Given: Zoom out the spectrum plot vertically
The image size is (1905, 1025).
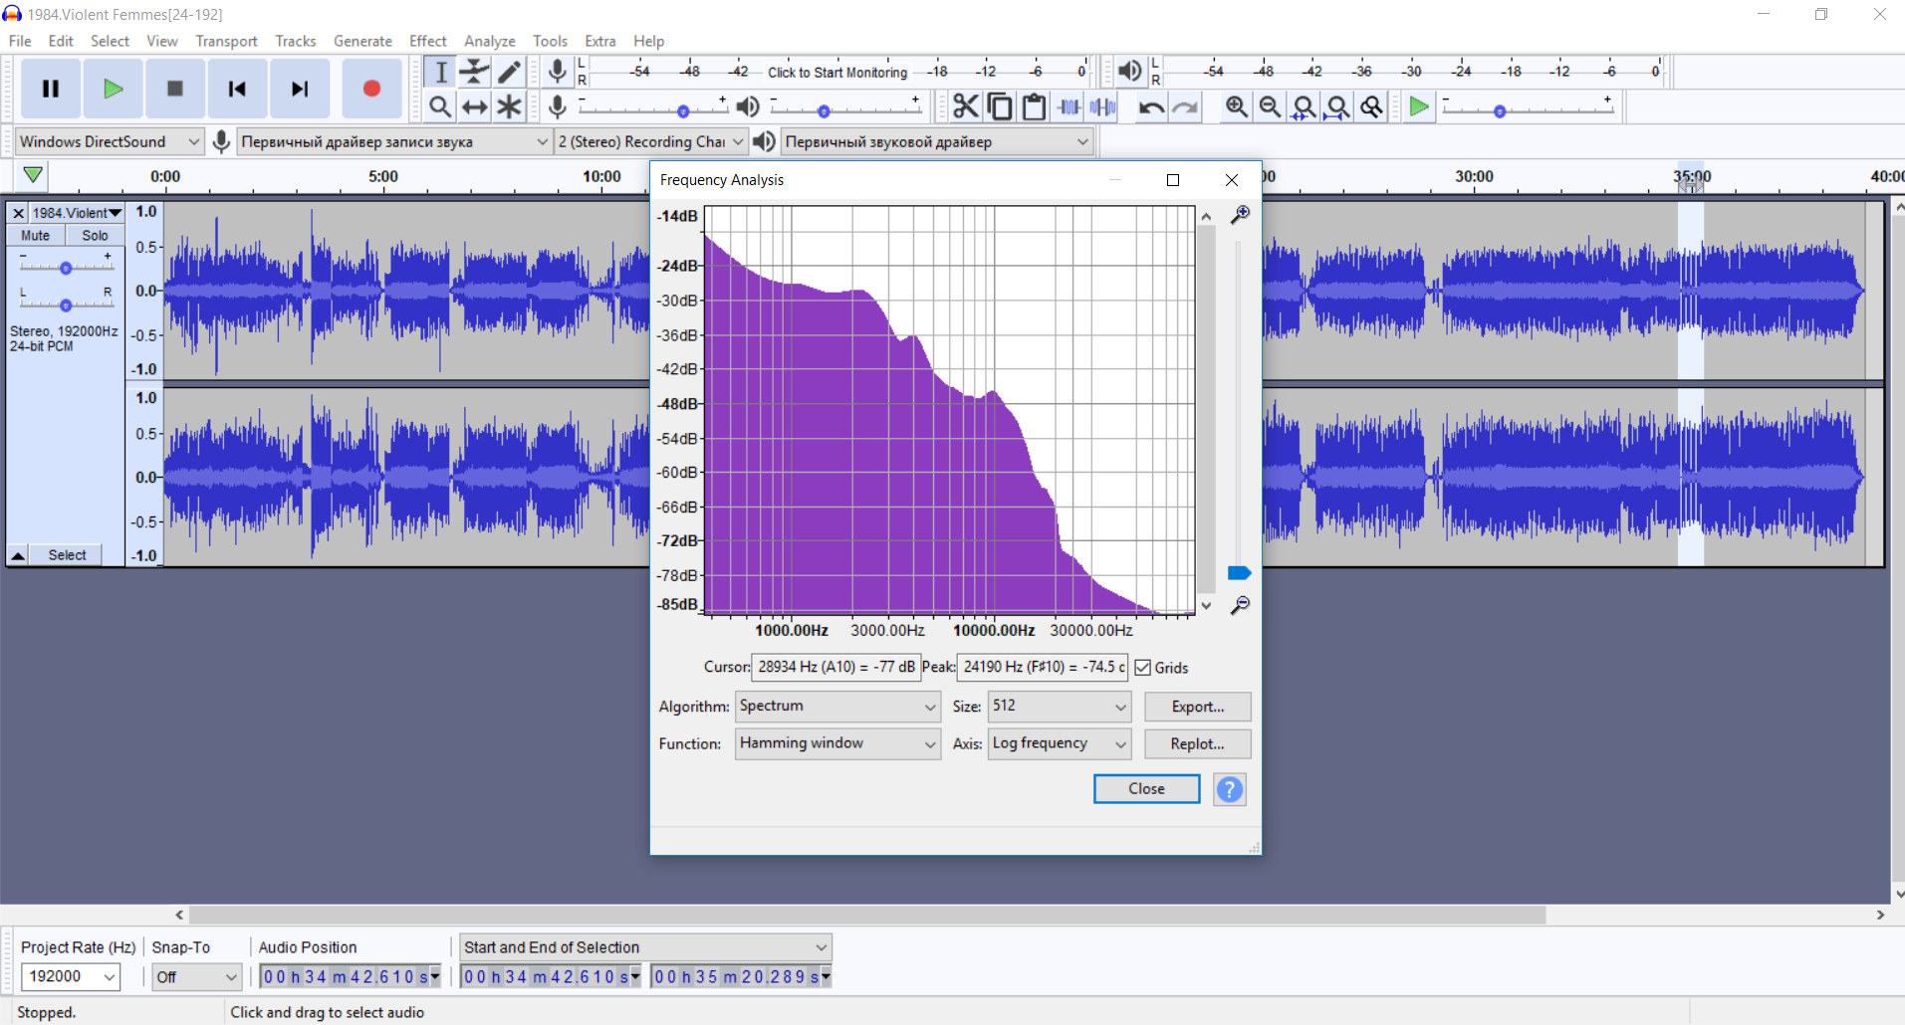Looking at the screenshot, I should tap(1240, 604).
